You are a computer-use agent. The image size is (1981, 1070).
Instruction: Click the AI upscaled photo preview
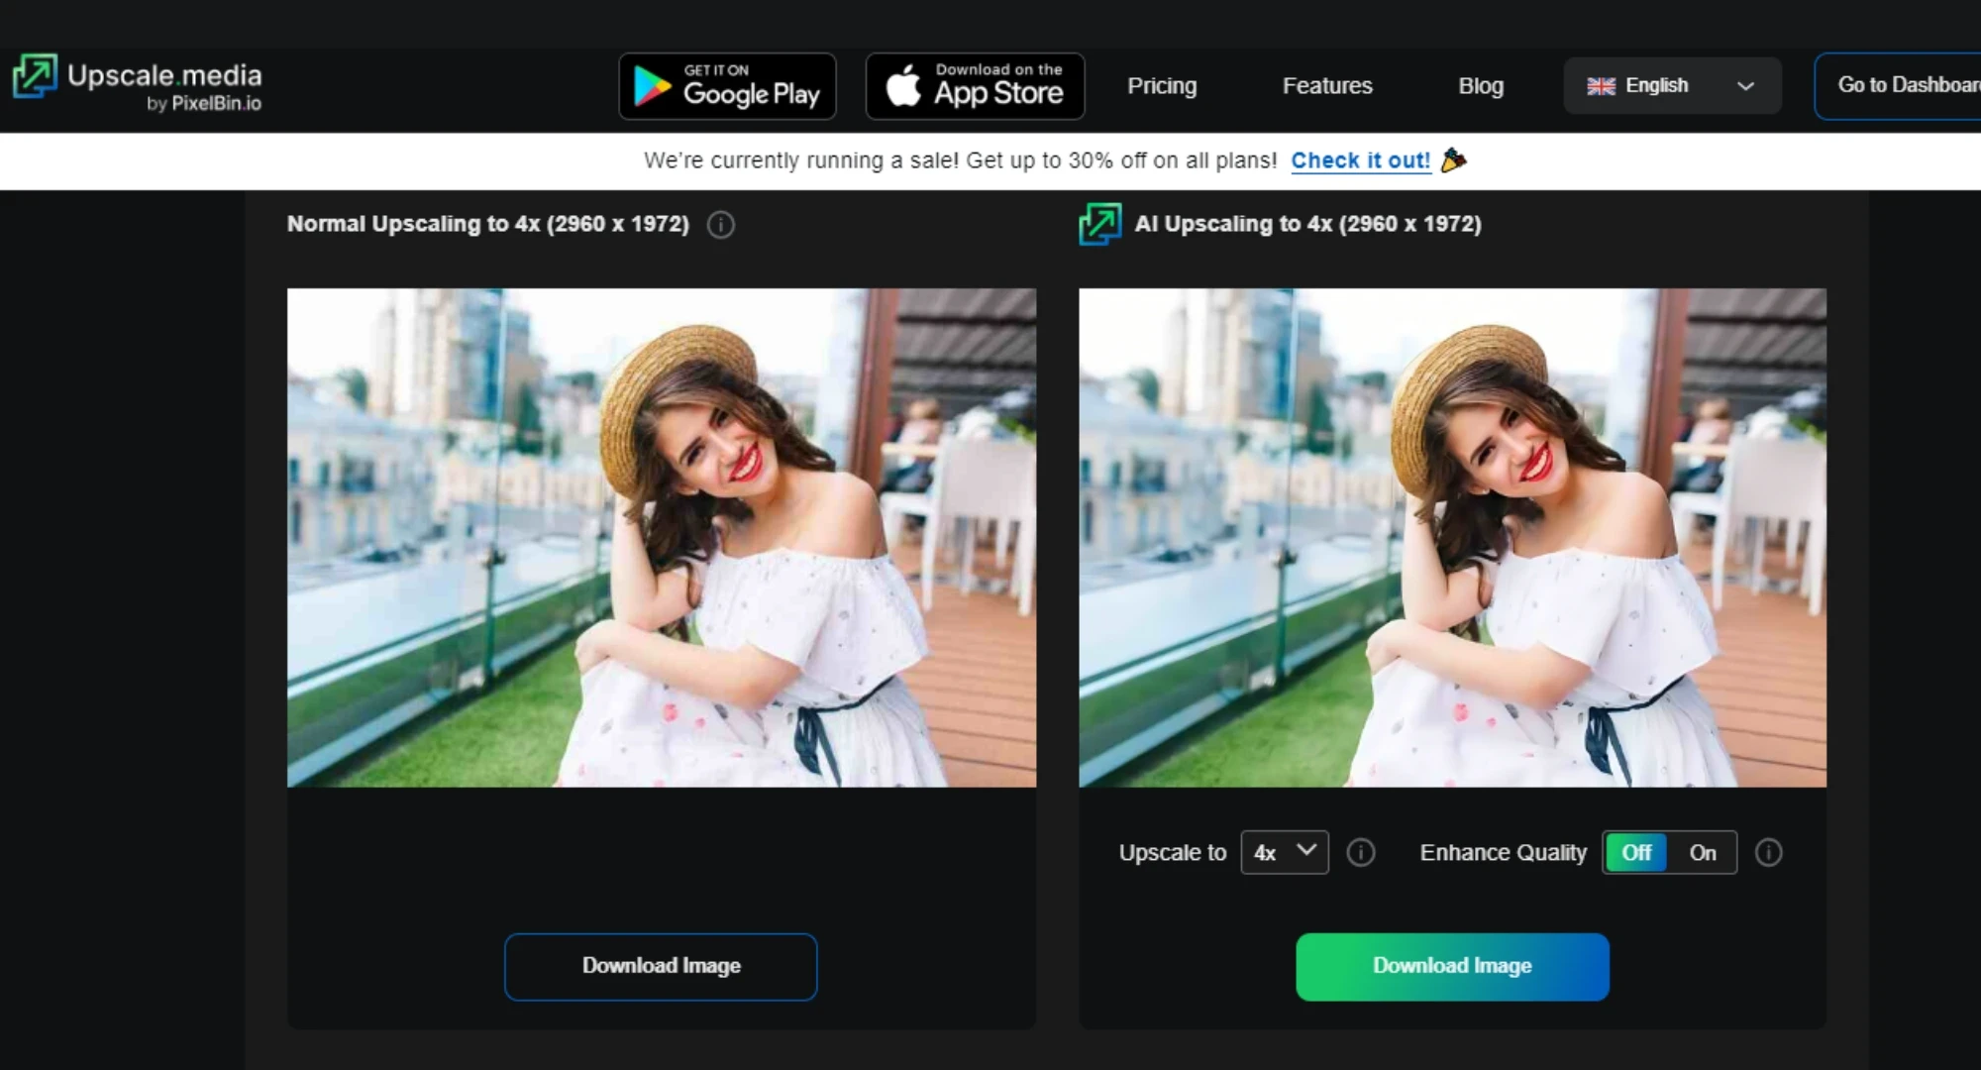1452,538
